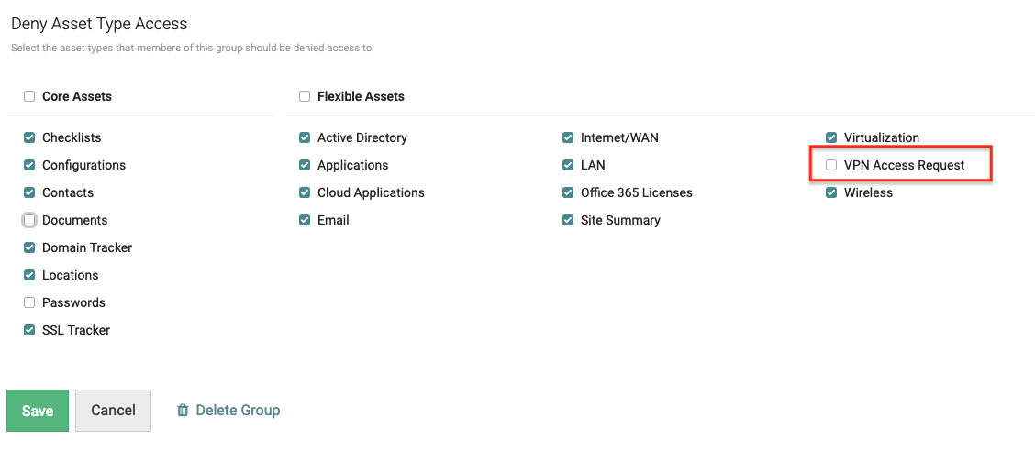Click the trash icon beside Delete Group
Screen dimensions: 1035x450
[183, 411]
